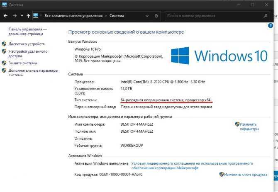This screenshot has height=192, width=278.
Task: Close the Система window
Action: 266,5
